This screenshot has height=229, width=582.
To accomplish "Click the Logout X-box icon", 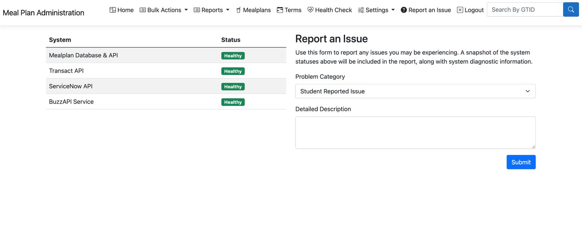I will coord(460,10).
